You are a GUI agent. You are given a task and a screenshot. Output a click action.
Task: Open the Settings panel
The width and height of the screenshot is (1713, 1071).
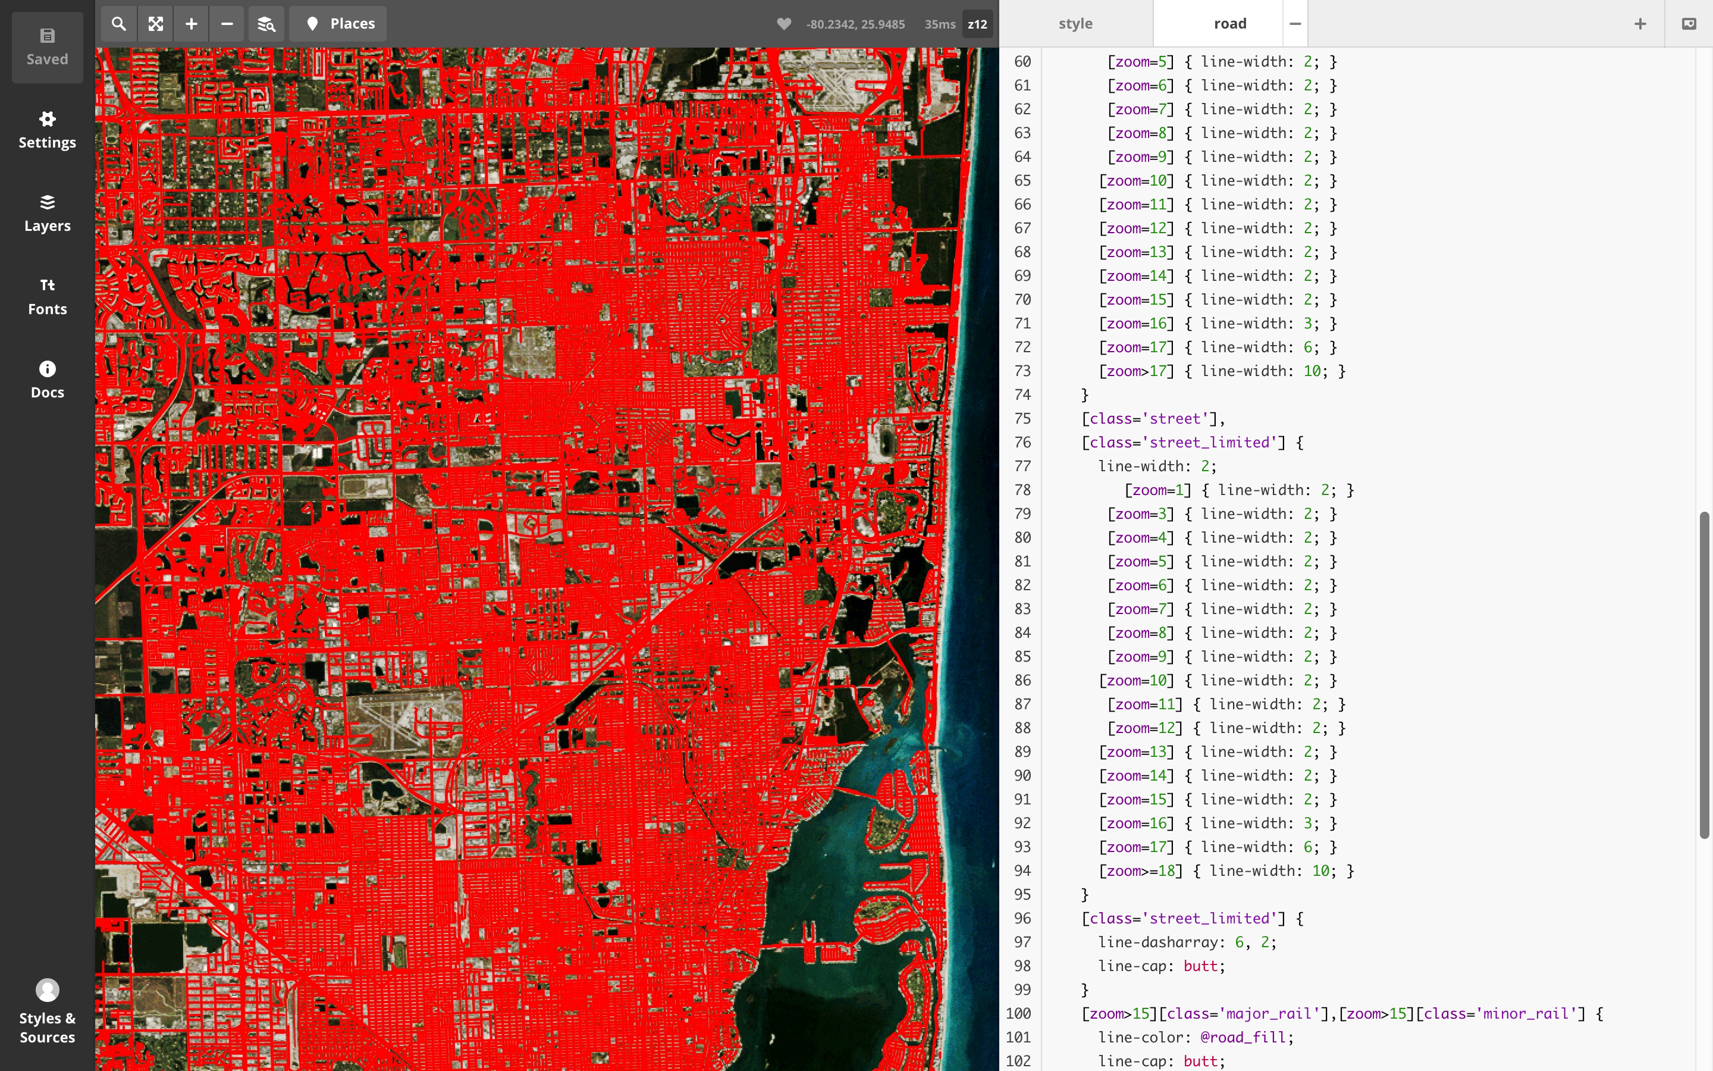tap(48, 130)
